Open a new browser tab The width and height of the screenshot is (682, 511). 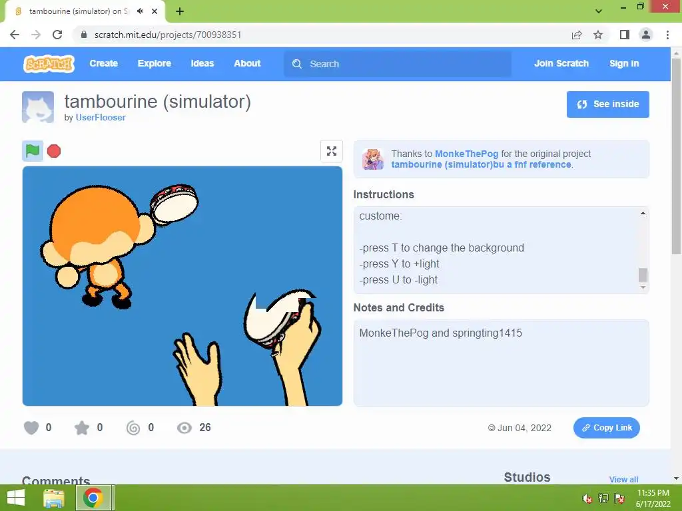tap(180, 11)
